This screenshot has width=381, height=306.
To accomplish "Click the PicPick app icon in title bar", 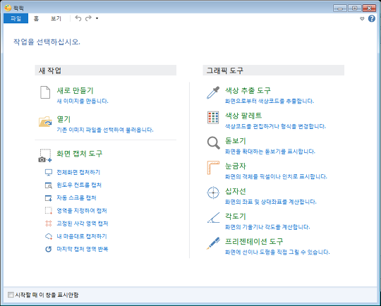I will tap(8, 8).
